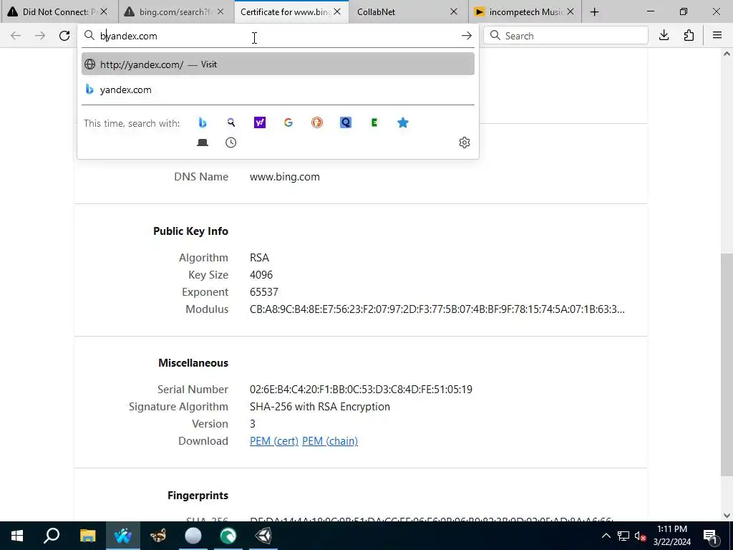Search this time with Yahoo icon
733x550 pixels.
259,122
